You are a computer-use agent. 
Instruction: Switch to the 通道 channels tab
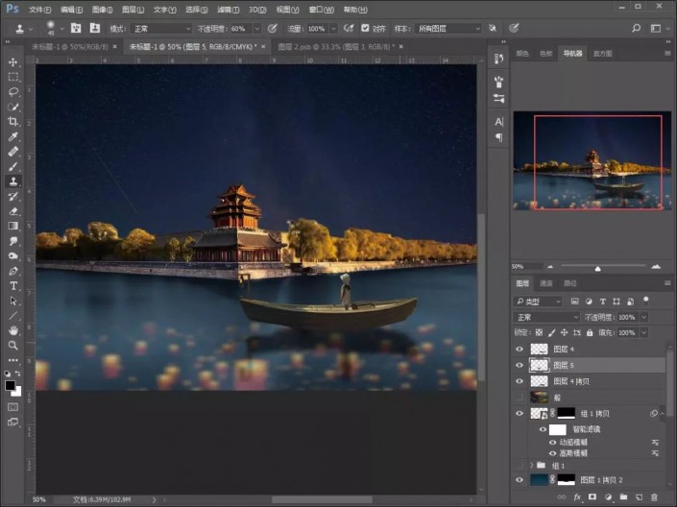(x=546, y=283)
